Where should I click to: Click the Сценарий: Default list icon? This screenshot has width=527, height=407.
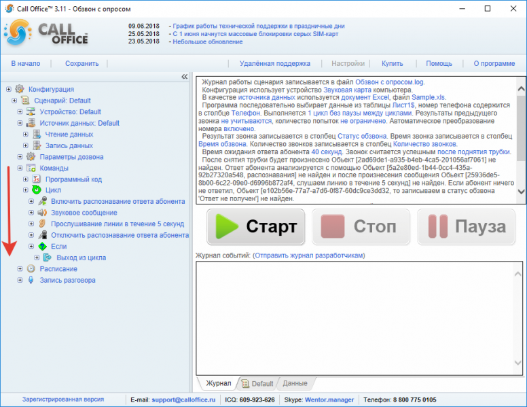(25, 101)
